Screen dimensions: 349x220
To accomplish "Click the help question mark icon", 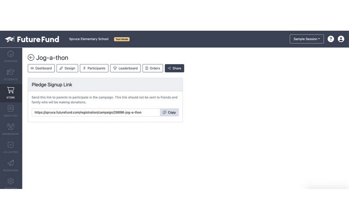I will pyautogui.click(x=331, y=39).
